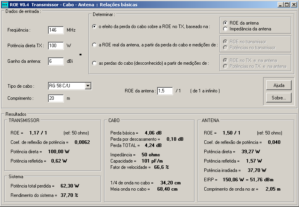Click 'Capacidade = 101 pF/m' value
Image resolution: width=299 pixels, height=207 pixels.
pos(152,161)
